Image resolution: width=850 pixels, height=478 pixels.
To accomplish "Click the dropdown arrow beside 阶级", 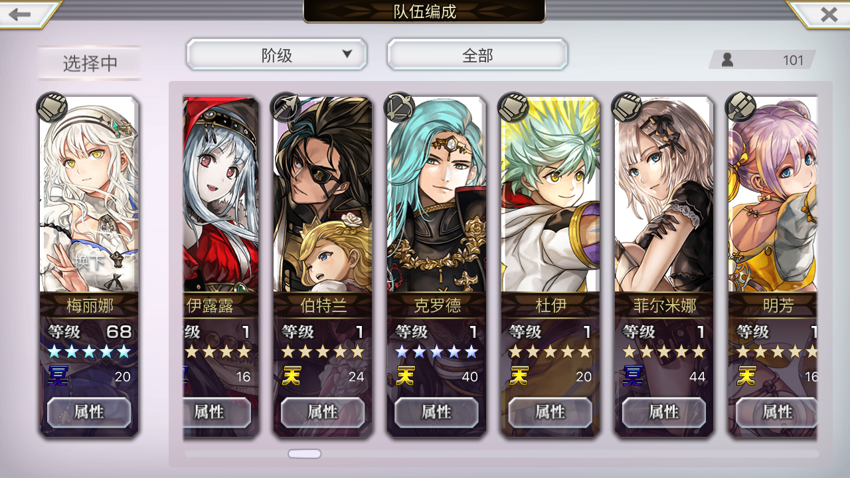I will click(347, 54).
